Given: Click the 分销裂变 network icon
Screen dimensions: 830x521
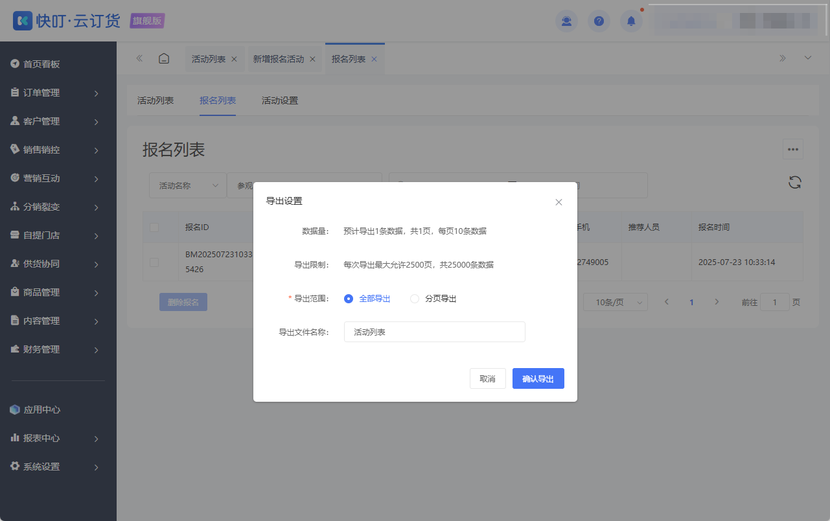Looking at the screenshot, I should point(15,206).
